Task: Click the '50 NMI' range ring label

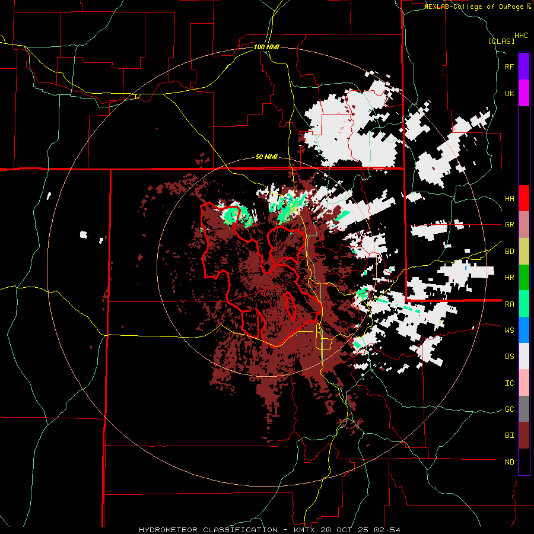Action: click(266, 157)
